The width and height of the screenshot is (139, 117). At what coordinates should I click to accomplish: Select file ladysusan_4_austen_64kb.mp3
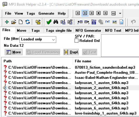click(102, 98)
